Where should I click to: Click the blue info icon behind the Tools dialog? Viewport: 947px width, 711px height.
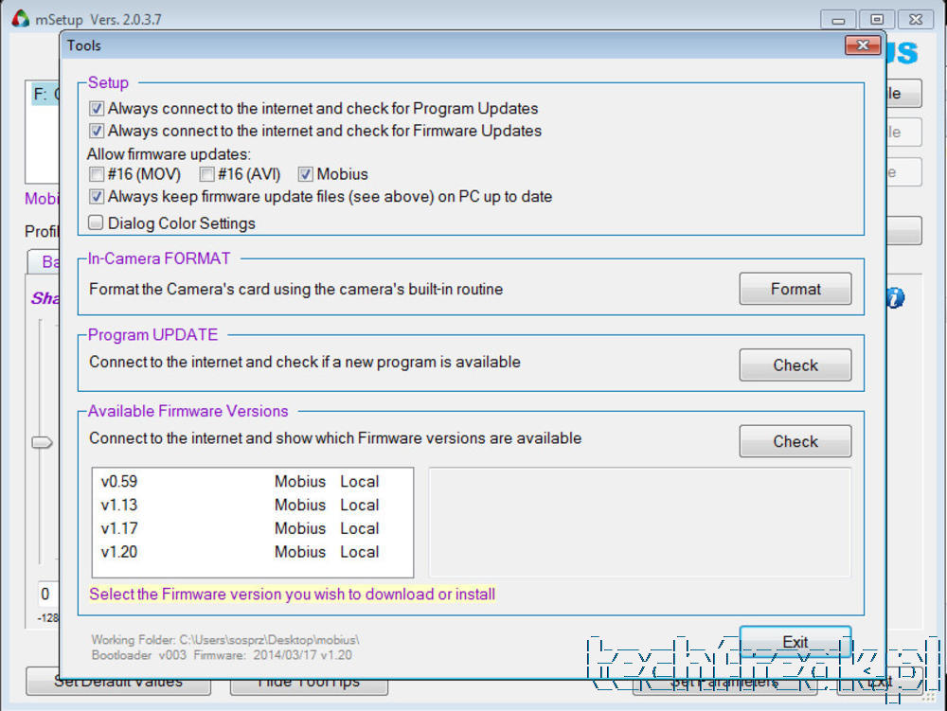point(895,297)
